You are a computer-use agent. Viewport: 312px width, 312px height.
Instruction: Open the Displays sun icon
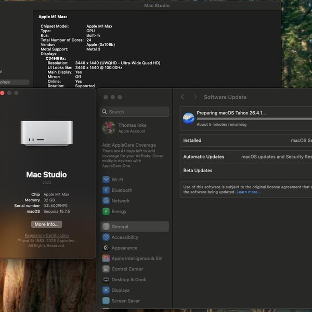click(x=106, y=290)
